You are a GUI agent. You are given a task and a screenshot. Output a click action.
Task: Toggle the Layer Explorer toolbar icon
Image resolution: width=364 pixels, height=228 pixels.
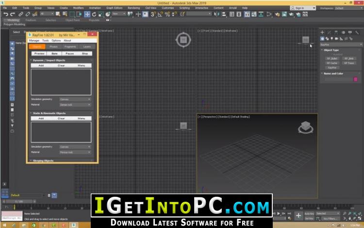point(239,14)
